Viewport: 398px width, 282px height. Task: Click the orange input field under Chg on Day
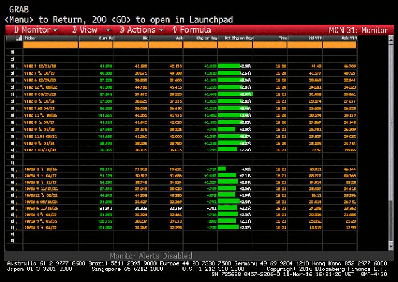(x=200, y=45)
